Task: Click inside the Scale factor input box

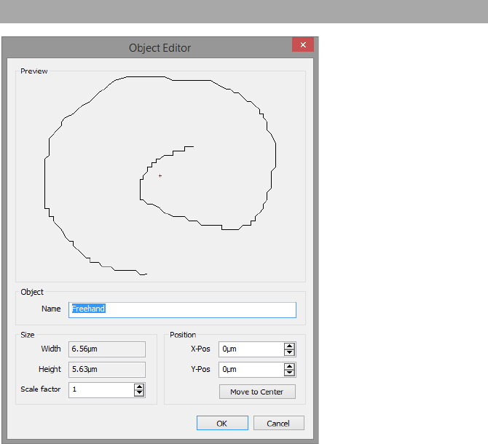Action: pos(101,389)
